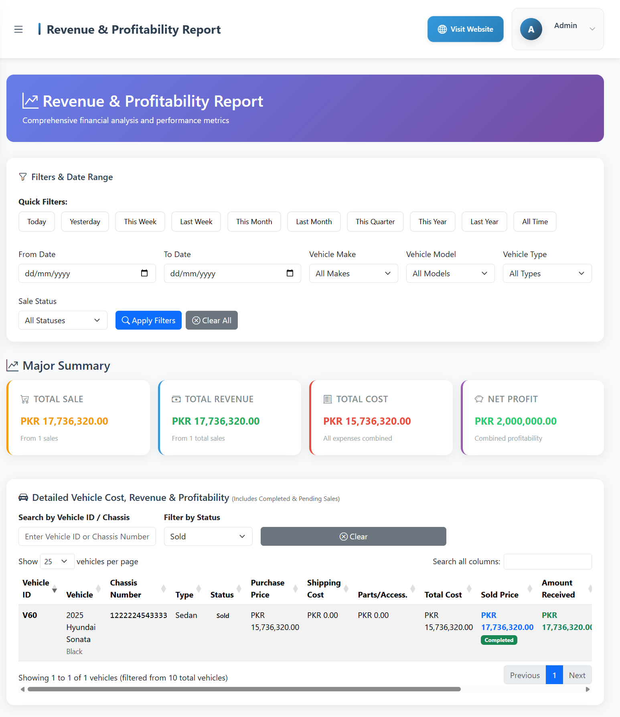Choose the All Time quick filter

535,222
